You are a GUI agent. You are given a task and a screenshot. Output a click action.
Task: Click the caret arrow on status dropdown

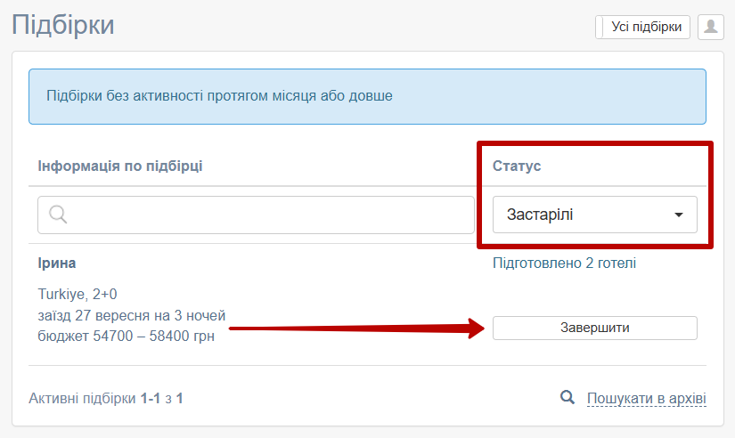click(679, 215)
